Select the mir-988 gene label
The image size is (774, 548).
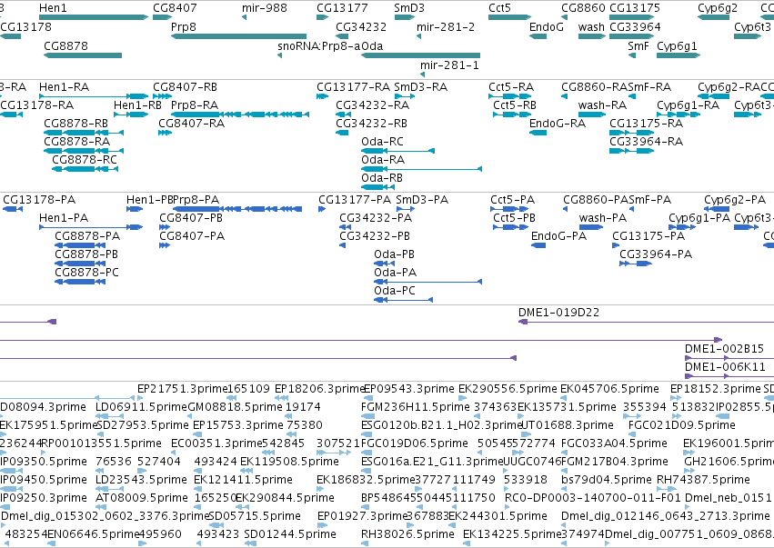coord(264,8)
